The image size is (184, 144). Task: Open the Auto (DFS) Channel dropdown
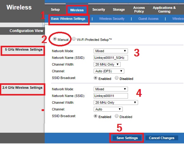click(109, 71)
